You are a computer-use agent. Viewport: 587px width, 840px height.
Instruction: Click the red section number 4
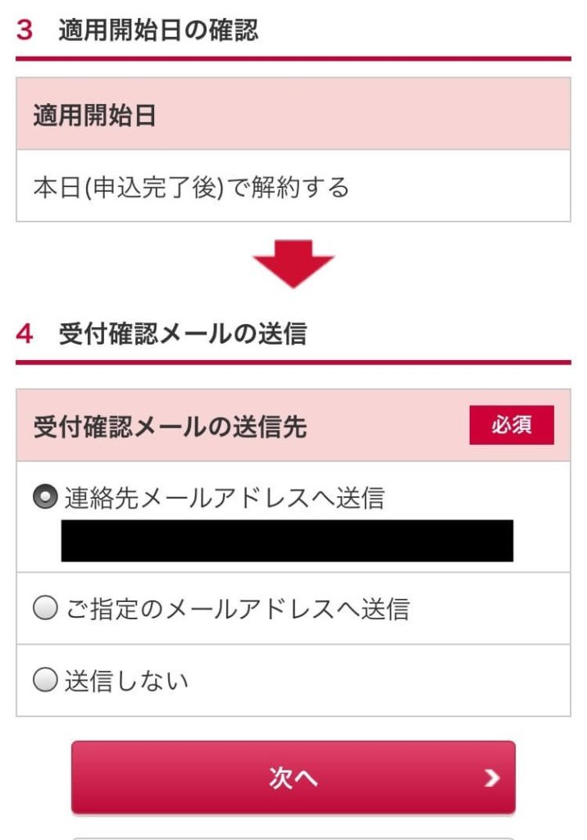[x=25, y=335]
